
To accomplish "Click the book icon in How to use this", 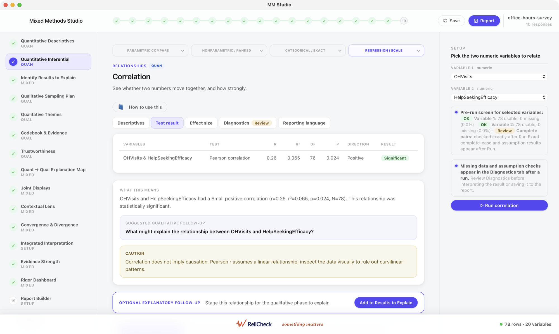I will 121,107.
